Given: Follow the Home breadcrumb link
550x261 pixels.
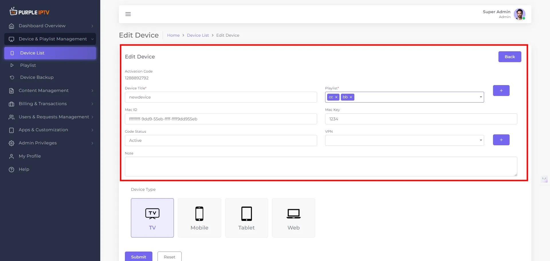Looking at the screenshot, I should pos(173,35).
